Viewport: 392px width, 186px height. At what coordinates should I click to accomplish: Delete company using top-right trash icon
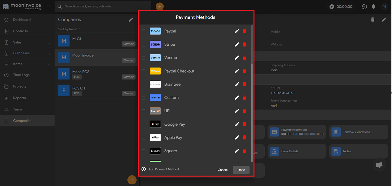[x=373, y=20]
